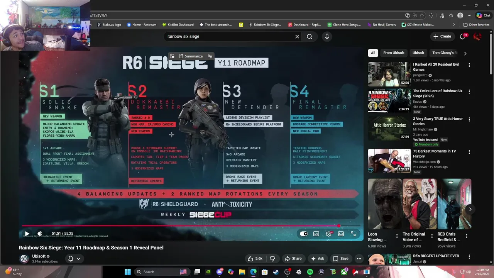Select the Tom Clancy's filter chip

tap(444, 53)
